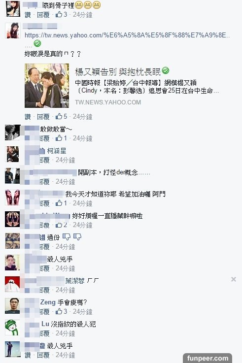Screen dimensions: 242x363
Task: Click the green verified checkmark after the Yahoo news URL
Action: coord(37,43)
